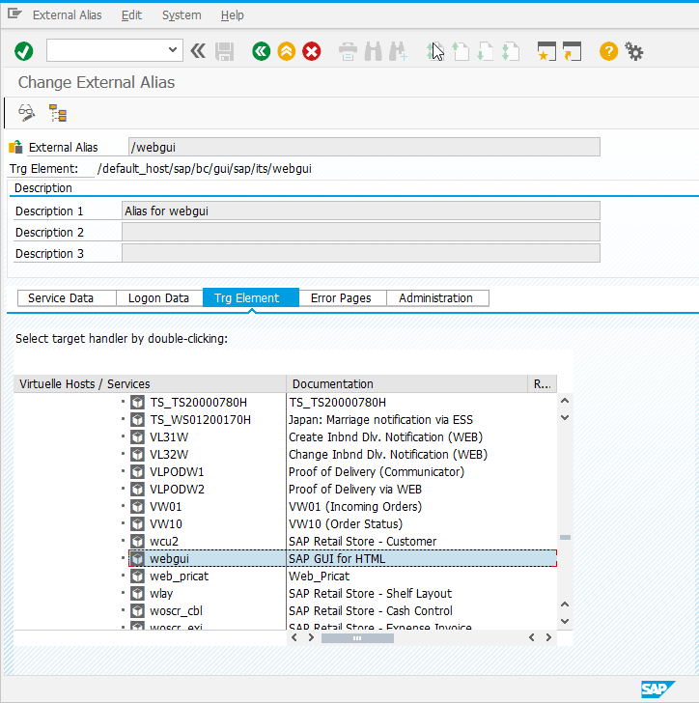Expand the command field dropdown arrow
The height and width of the screenshot is (703, 699).
pos(173,50)
